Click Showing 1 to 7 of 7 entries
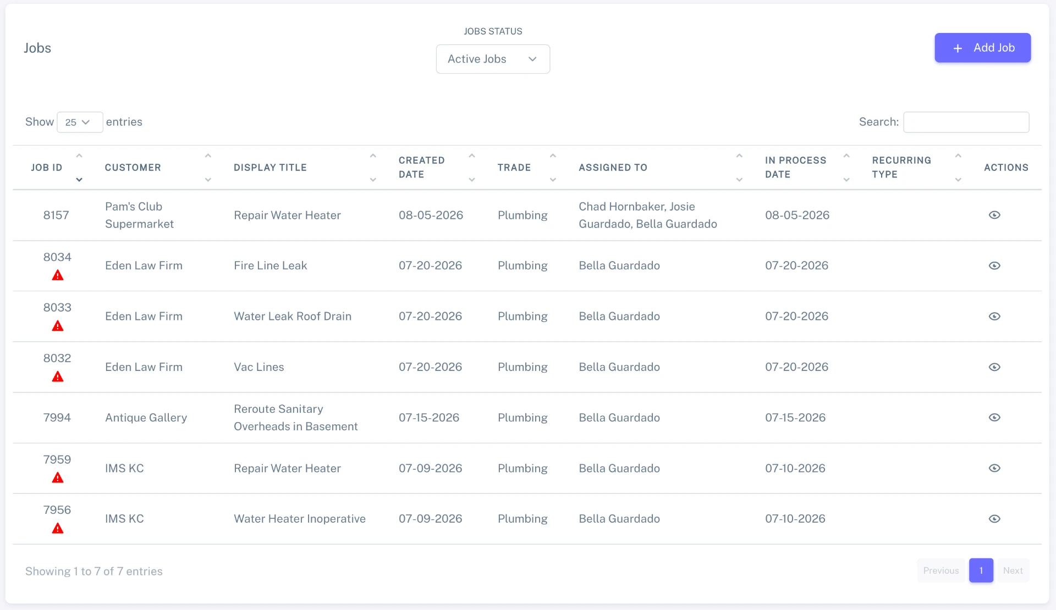 point(94,571)
